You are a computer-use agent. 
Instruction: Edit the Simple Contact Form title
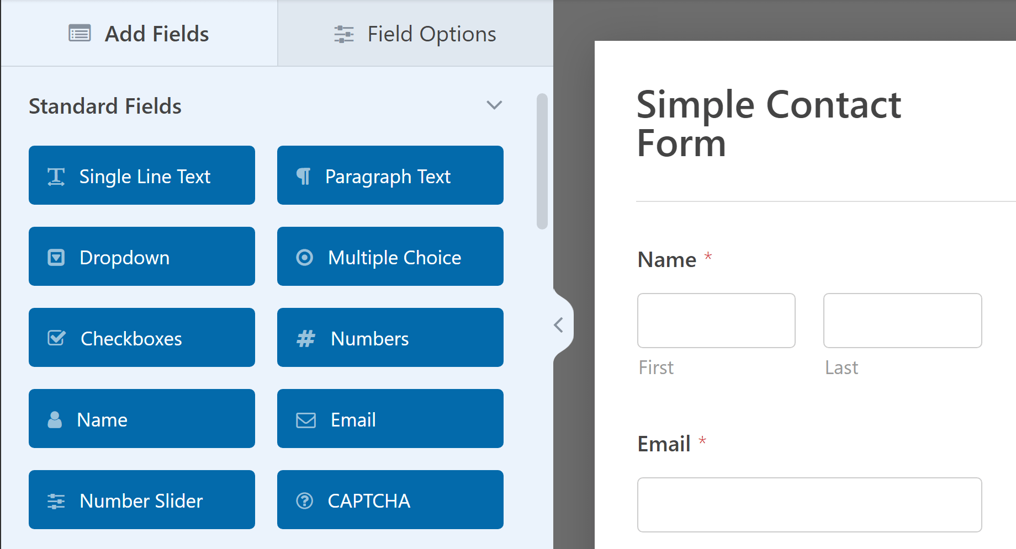click(769, 124)
